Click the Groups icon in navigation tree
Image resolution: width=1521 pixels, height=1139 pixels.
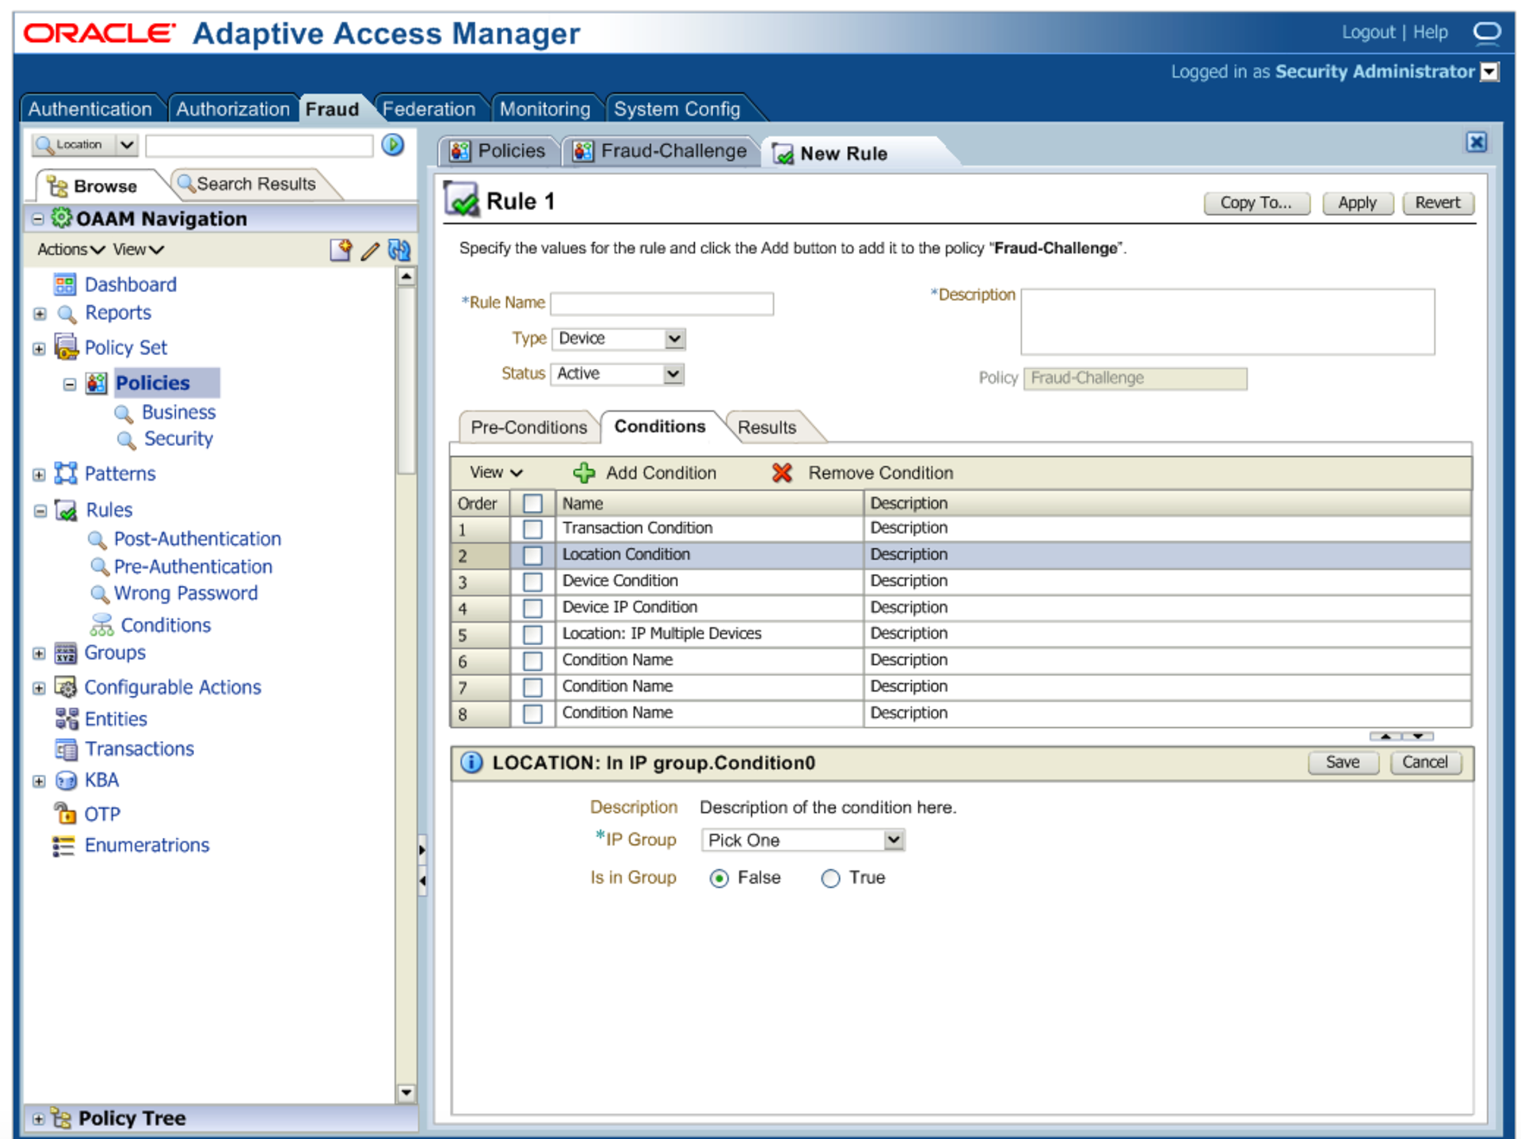(x=66, y=653)
